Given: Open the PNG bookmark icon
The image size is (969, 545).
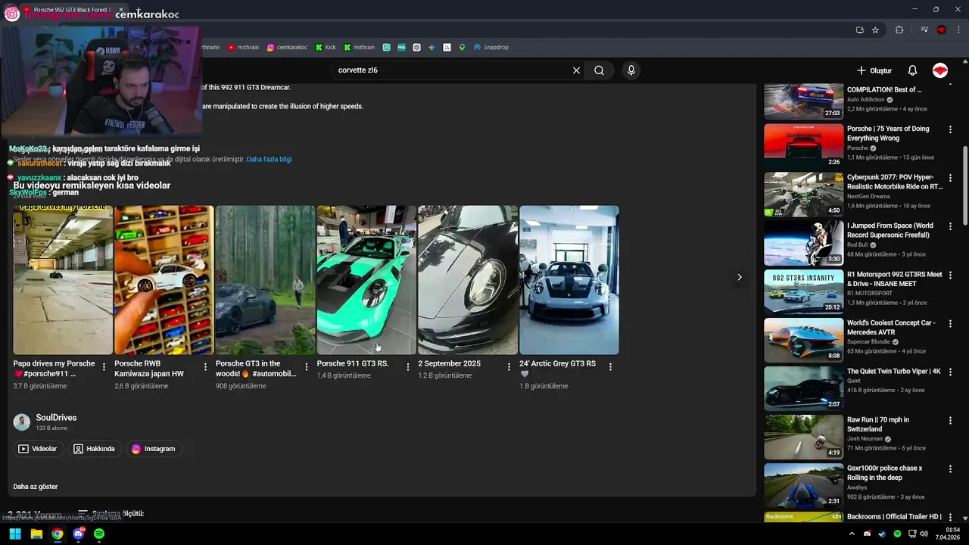Looking at the screenshot, I should (401, 47).
